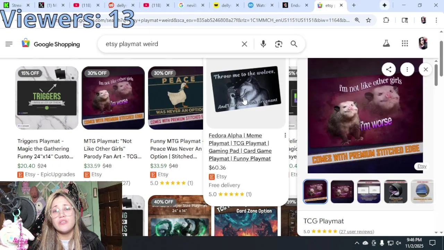Open more options in product panel

coord(407,69)
